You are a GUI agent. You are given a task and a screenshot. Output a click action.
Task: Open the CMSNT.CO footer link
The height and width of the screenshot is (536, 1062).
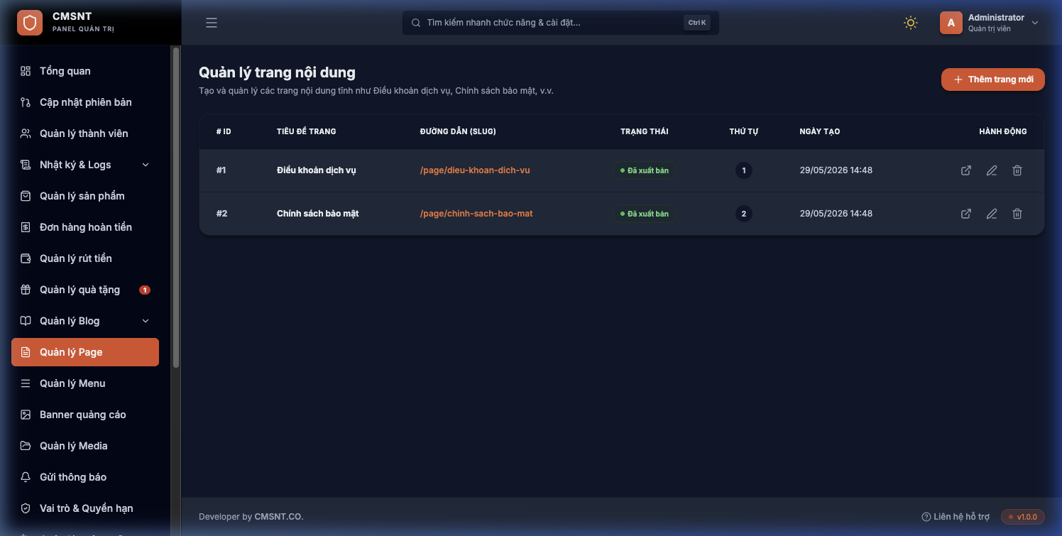[x=278, y=517]
